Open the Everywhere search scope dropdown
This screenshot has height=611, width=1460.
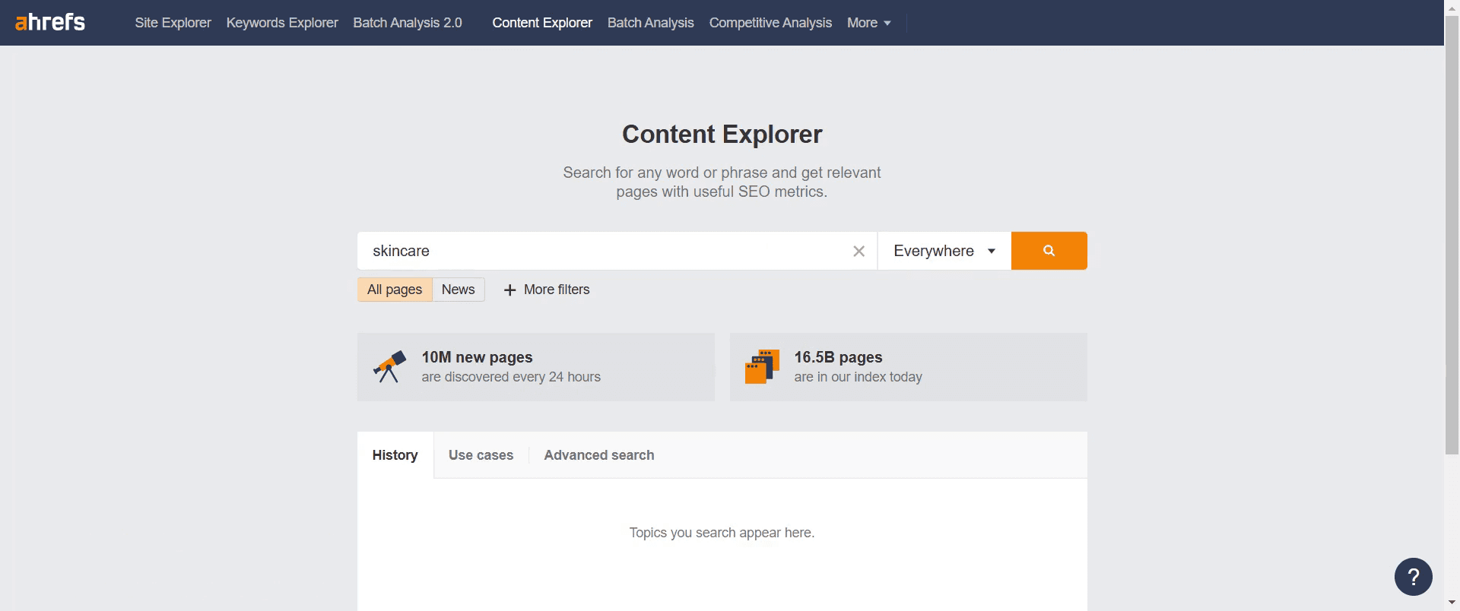(x=944, y=251)
